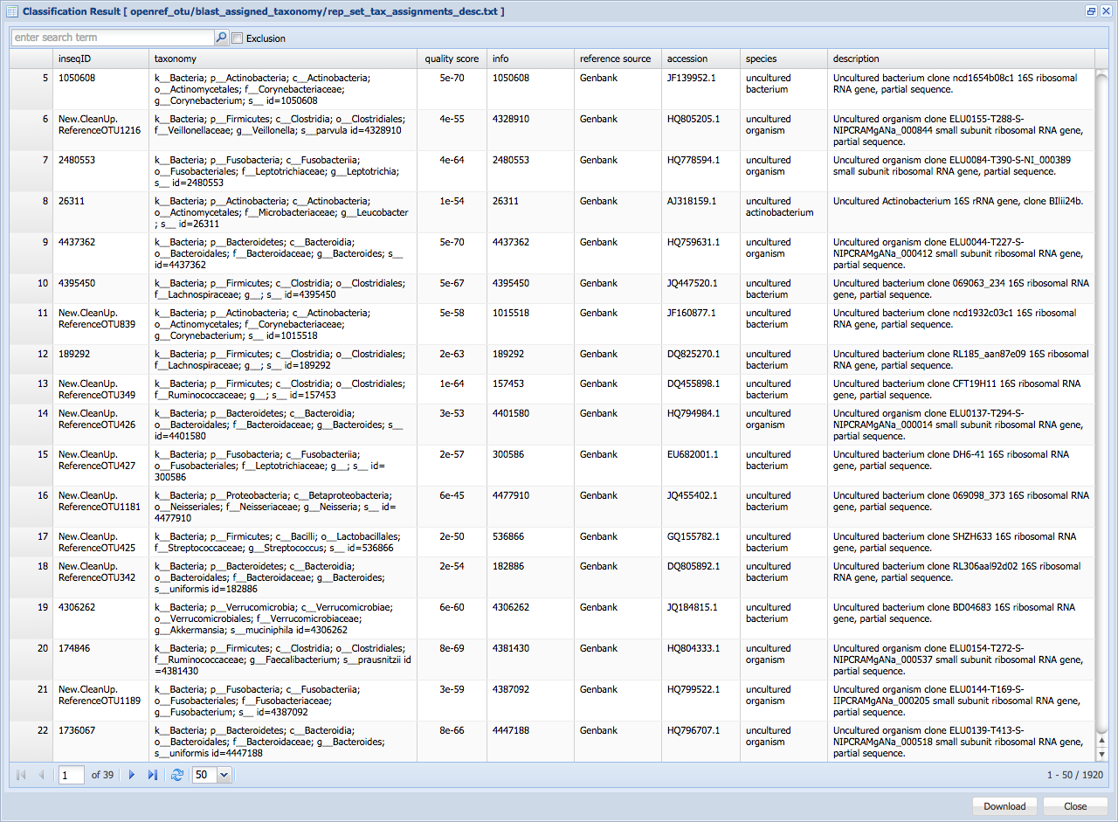
Task: Select New.CleanUp.ReferenceOTU425 in row 17
Action: click(x=97, y=542)
